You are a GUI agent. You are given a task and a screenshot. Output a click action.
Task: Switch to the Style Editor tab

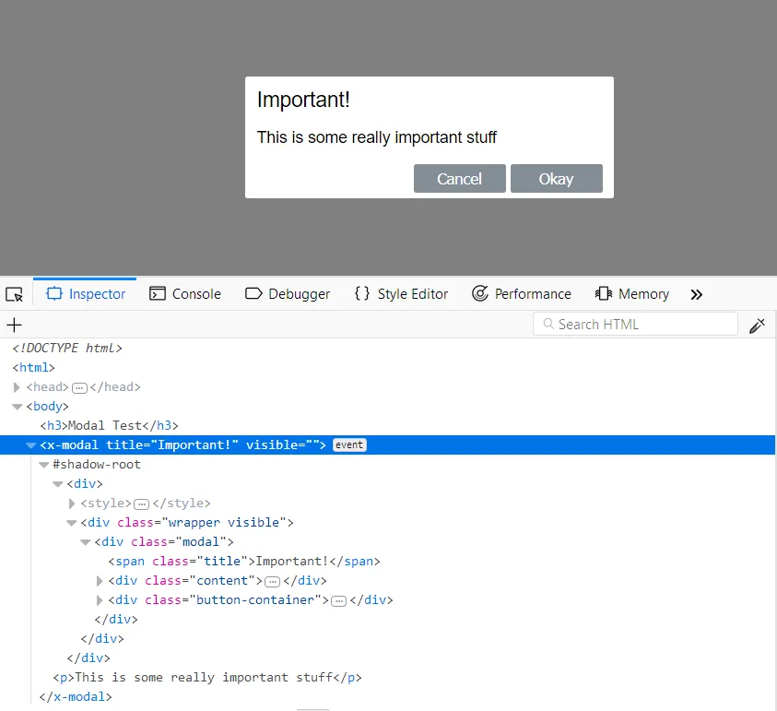401,294
